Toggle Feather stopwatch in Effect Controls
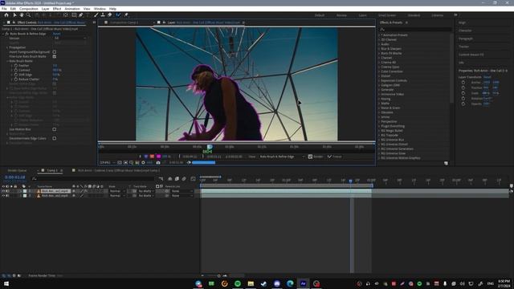The image size is (514, 289). (16, 66)
